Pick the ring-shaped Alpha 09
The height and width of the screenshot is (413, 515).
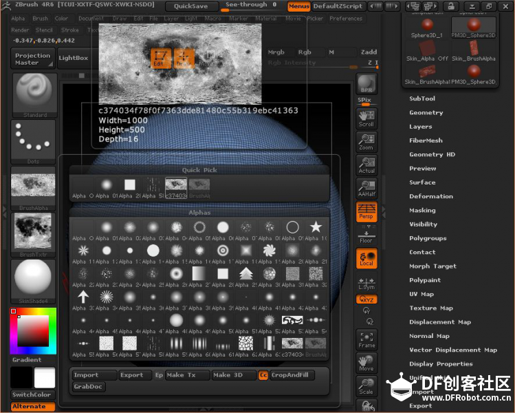(x=292, y=230)
